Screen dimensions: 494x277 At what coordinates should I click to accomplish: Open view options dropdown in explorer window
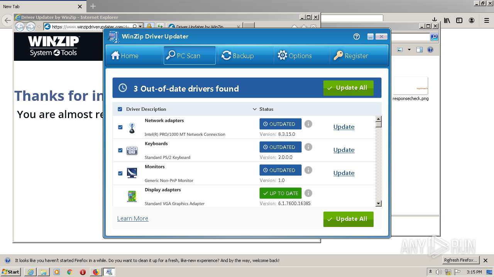point(409,50)
